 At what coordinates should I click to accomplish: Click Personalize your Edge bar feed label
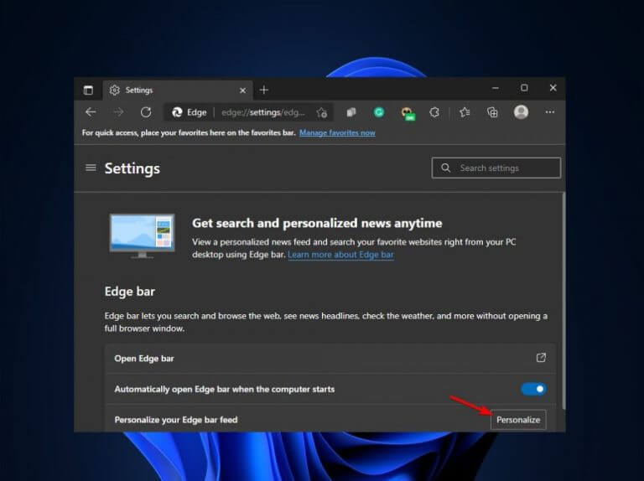tap(176, 420)
